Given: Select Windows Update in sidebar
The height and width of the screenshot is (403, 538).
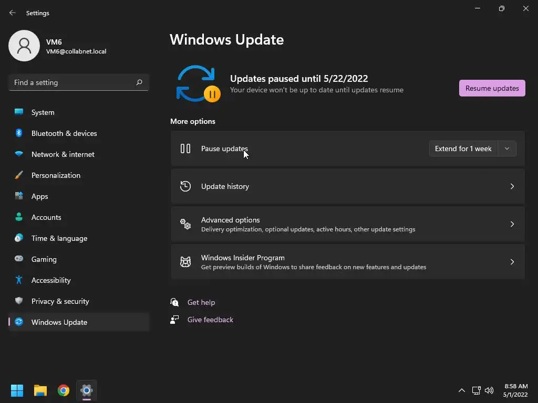Looking at the screenshot, I should point(79,322).
